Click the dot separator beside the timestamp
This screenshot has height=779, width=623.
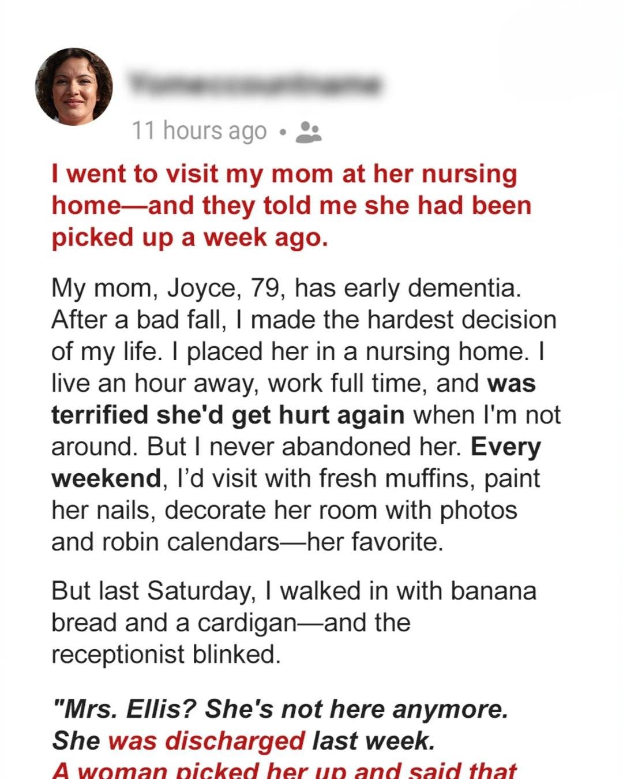(x=281, y=132)
